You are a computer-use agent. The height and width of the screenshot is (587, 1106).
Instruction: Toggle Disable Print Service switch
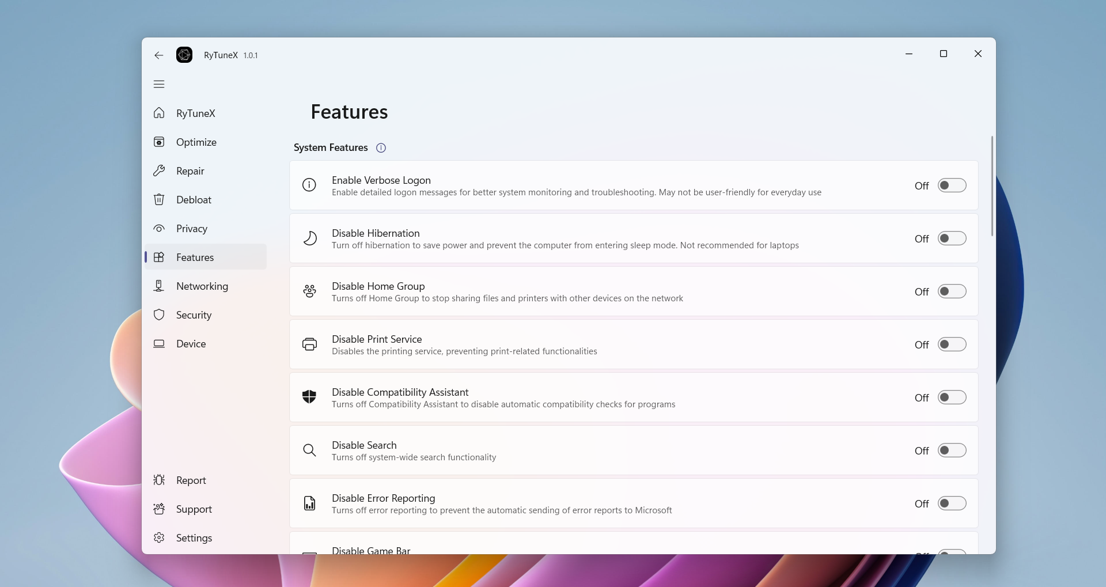pyautogui.click(x=952, y=344)
